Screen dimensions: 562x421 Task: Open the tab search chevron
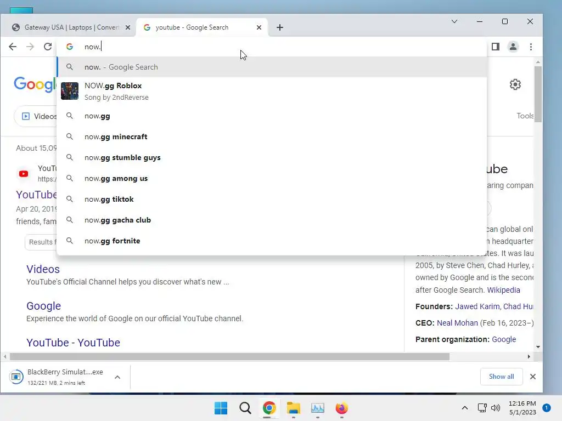point(454,21)
